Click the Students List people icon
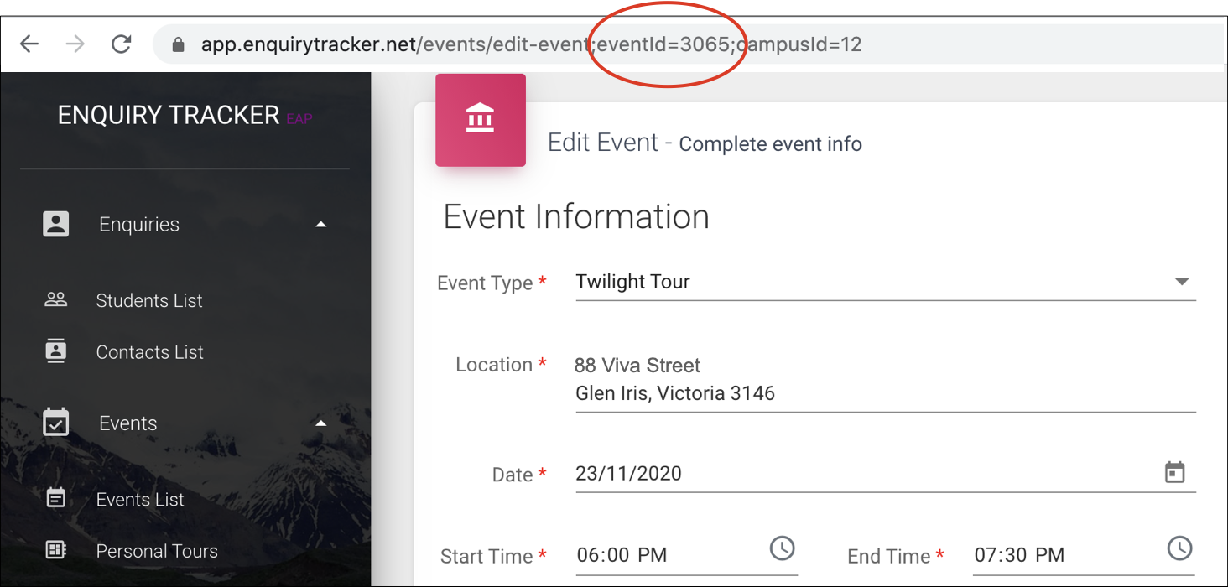This screenshot has height=587, width=1228. [x=55, y=299]
